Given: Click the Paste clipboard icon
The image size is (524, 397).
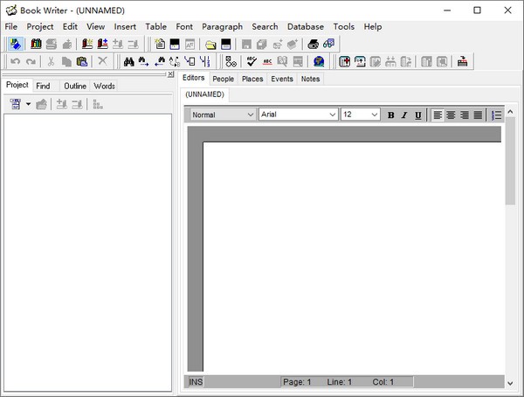Looking at the screenshot, I should [82, 61].
